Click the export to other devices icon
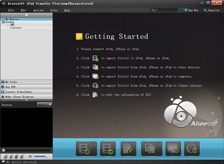The height and width of the screenshot is (164, 224). 149,149
